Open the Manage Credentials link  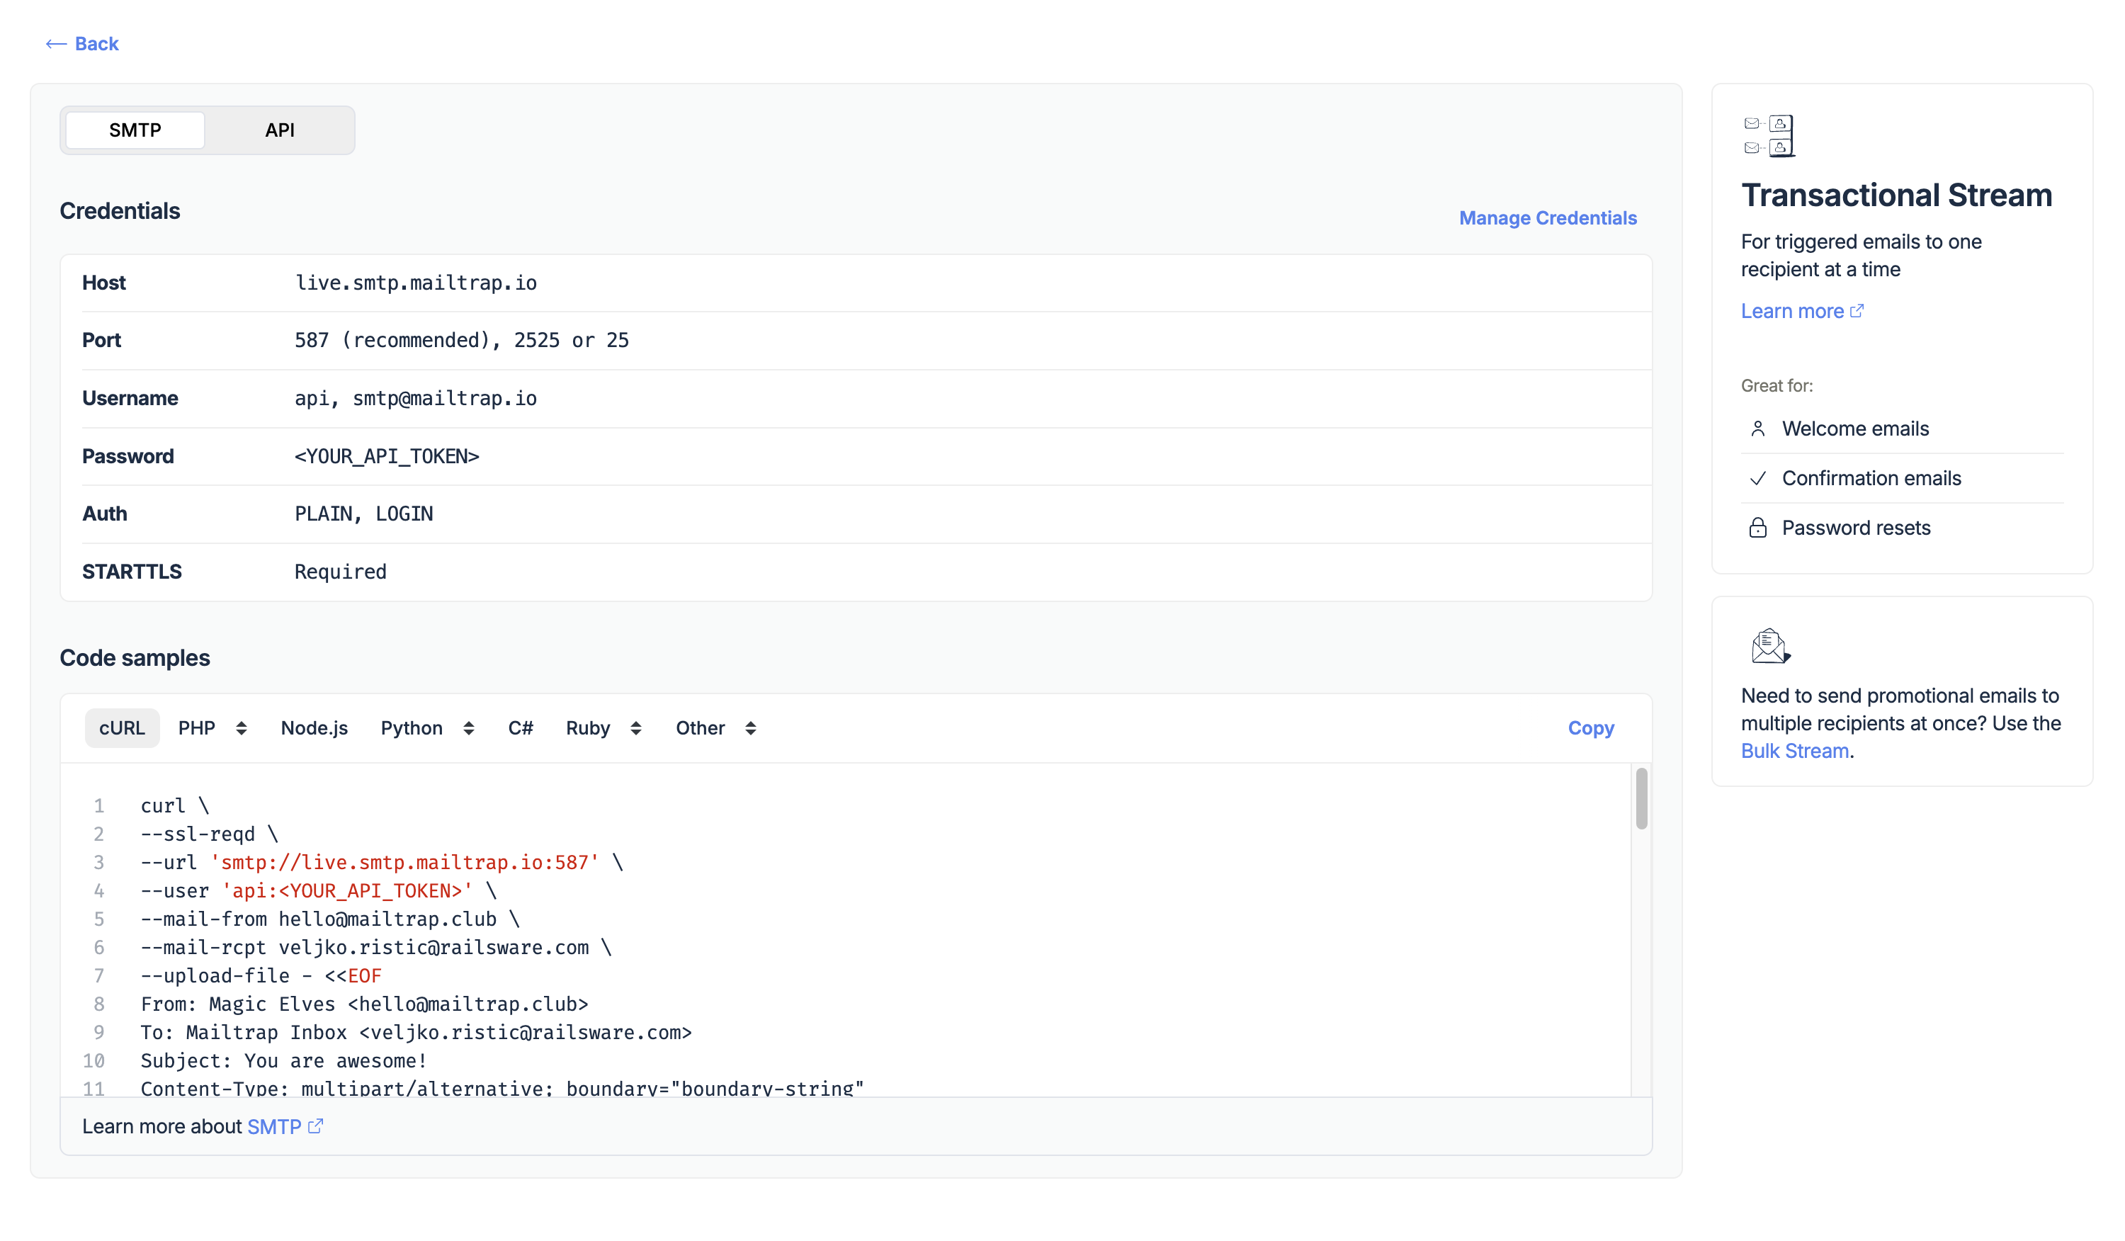coord(1548,217)
